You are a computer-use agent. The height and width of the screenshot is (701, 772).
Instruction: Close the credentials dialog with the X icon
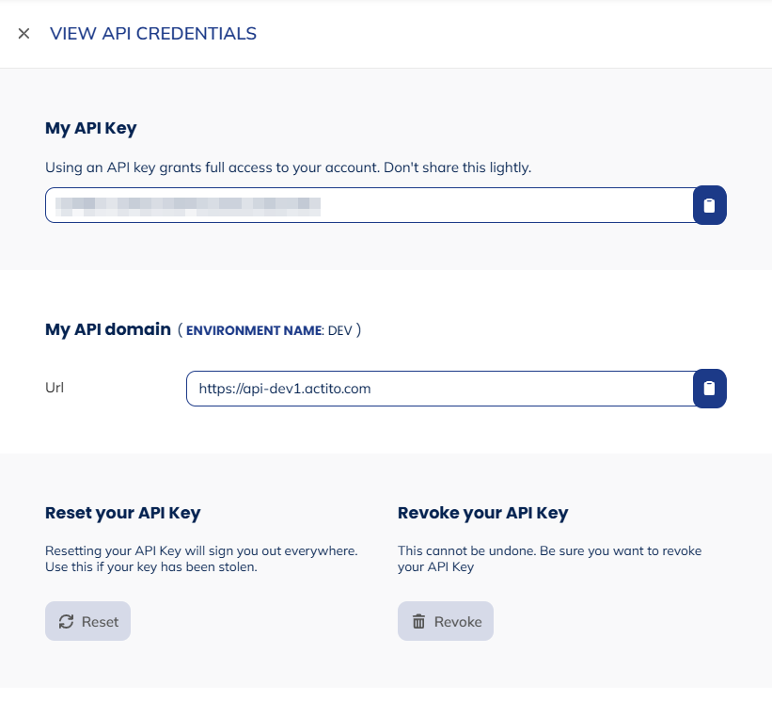click(24, 34)
